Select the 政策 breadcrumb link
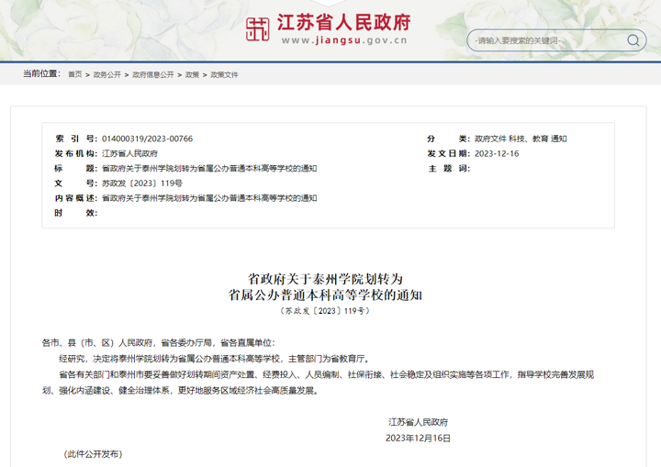 [x=192, y=74]
